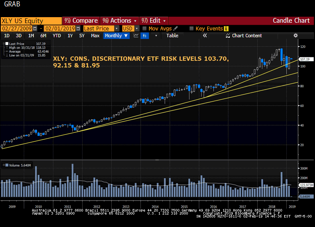Click the Volume 5.640M legend label
Image resolution: width=315 pixels, height=227 pixels.
pyautogui.click(x=20, y=165)
